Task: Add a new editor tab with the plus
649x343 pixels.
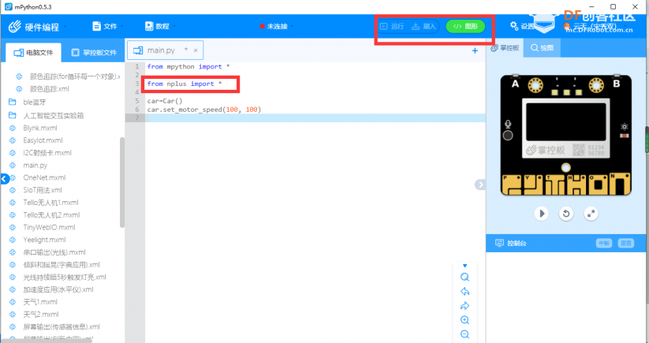Action: [475, 50]
